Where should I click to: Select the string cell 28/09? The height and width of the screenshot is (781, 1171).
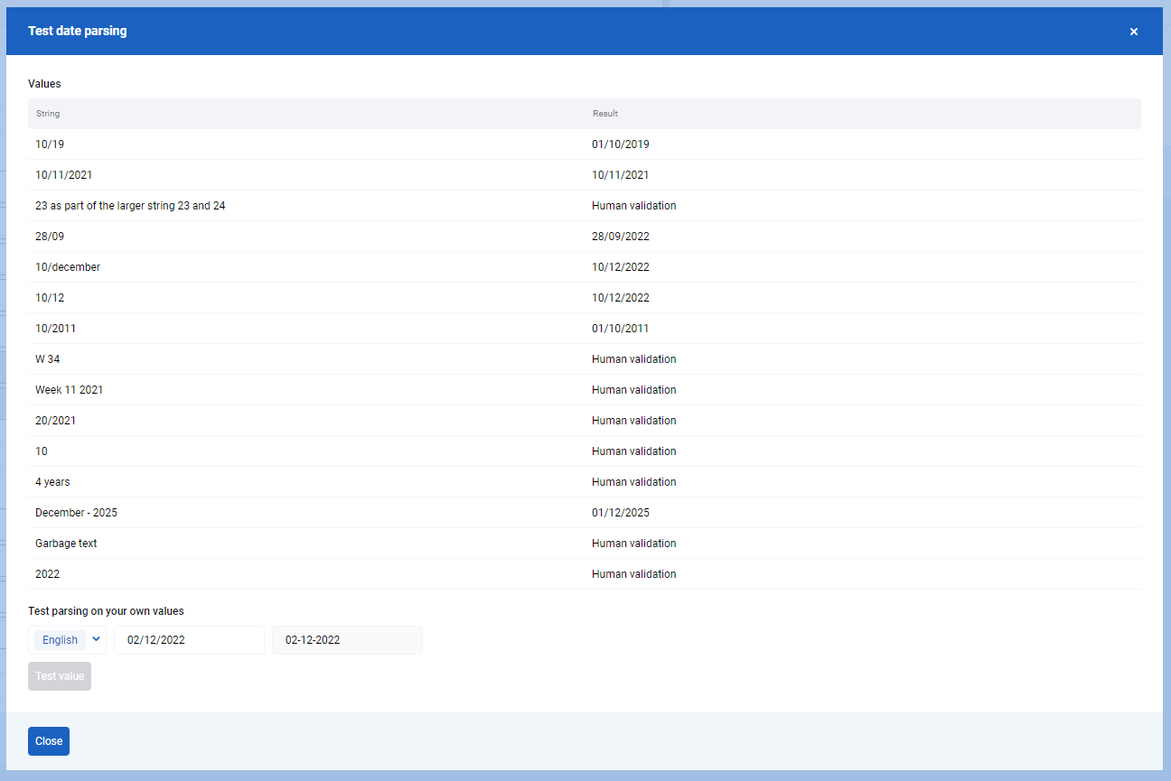point(50,237)
